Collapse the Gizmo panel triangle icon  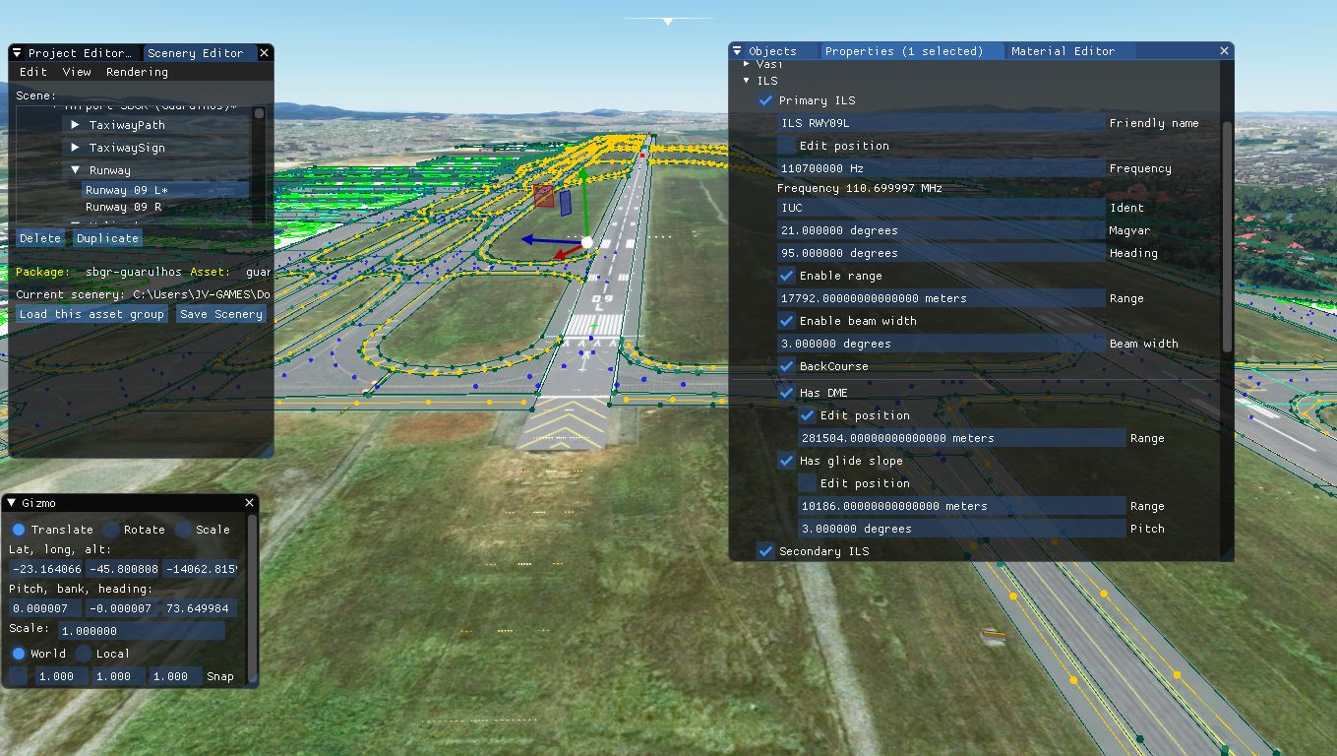coord(13,503)
